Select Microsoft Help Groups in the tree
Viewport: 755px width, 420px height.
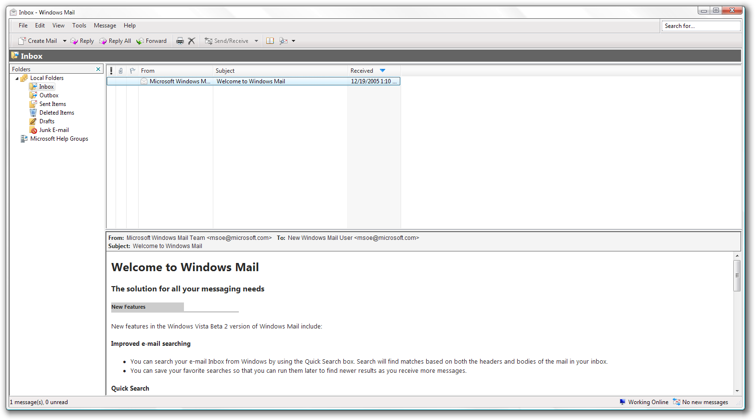click(x=59, y=139)
